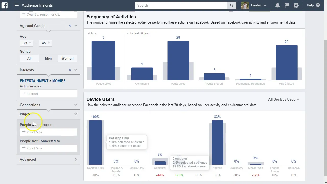Click Beatriz profile picture
The height and width of the screenshot is (184, 327).
(x=245, y=5)
